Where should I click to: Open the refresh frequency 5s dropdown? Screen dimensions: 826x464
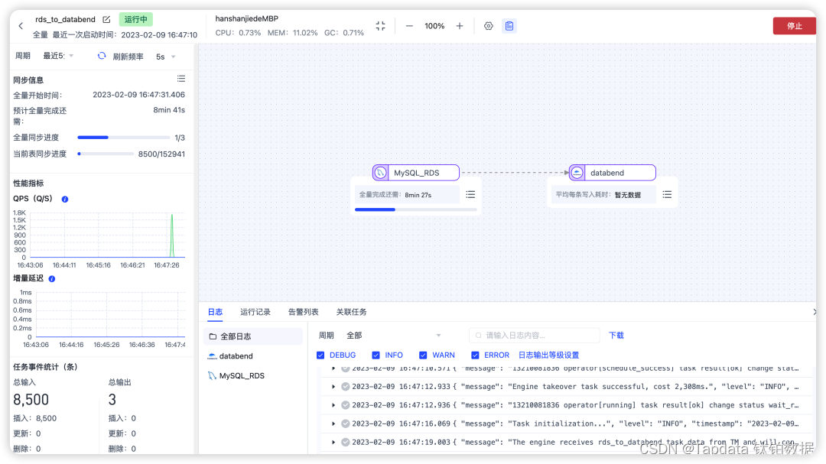tap(165, 57)
